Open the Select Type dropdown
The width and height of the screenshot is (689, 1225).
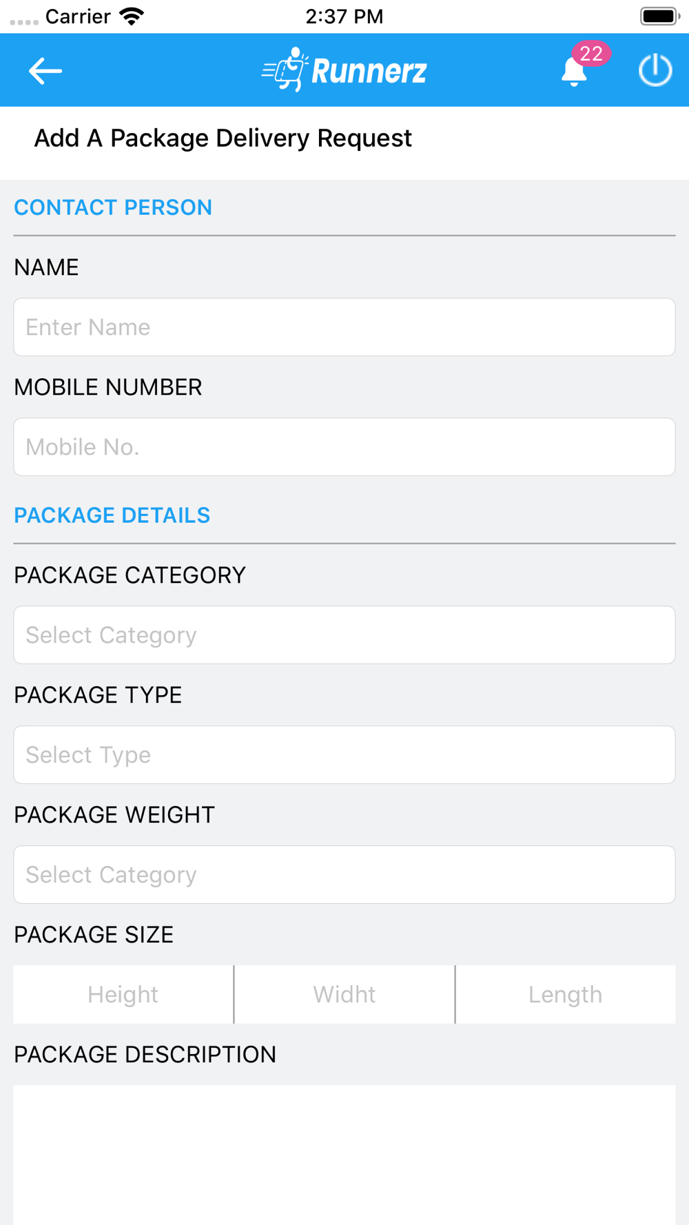click(344, 755)
